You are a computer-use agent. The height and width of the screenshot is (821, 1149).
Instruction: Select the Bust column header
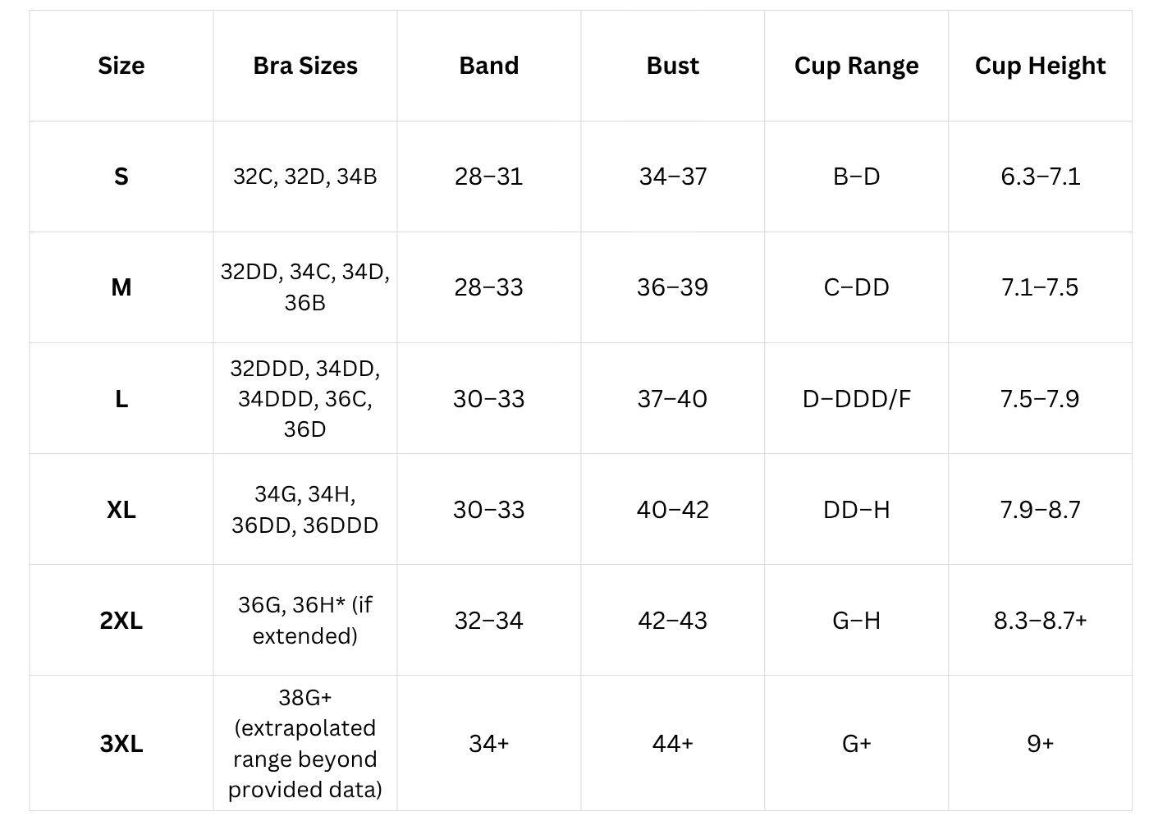point(673,66)
